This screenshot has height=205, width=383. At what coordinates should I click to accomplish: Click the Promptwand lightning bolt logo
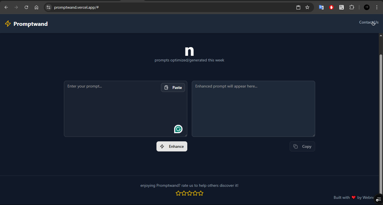click(x=8, y=24)
